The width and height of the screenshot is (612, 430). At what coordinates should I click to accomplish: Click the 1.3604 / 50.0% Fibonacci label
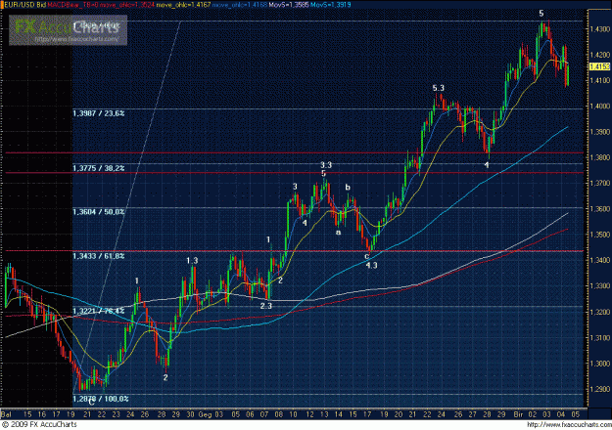click(98, 212)
